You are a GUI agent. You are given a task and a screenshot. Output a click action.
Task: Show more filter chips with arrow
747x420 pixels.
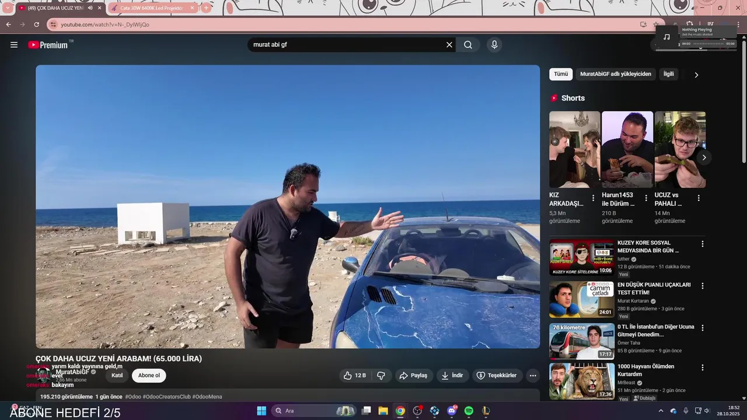(696, 75)
